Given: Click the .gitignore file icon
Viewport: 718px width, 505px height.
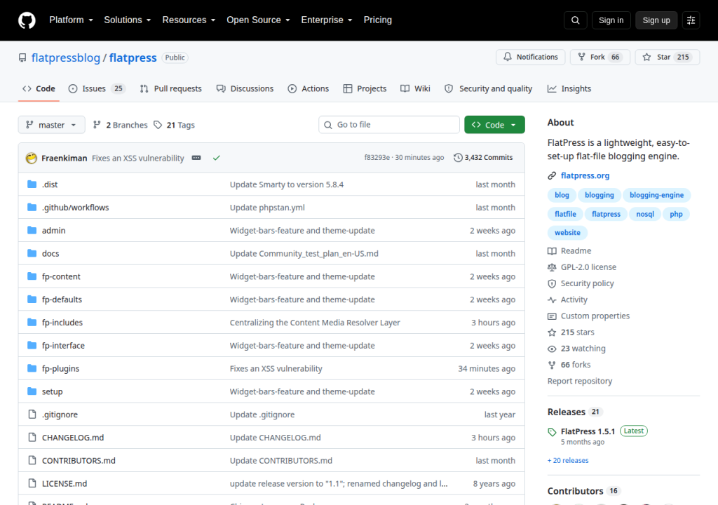Looking at the screenshot, I should point(32,415).
